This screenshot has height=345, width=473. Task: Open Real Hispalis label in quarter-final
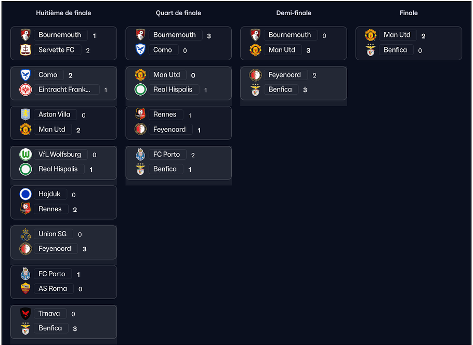(x=173, y=90)
